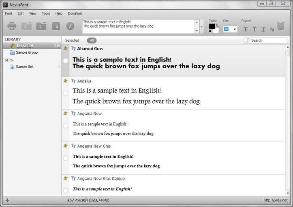Click the font list scrollbar thumb
The height and width of the screenshot is (207, 293).
point(288,53)
